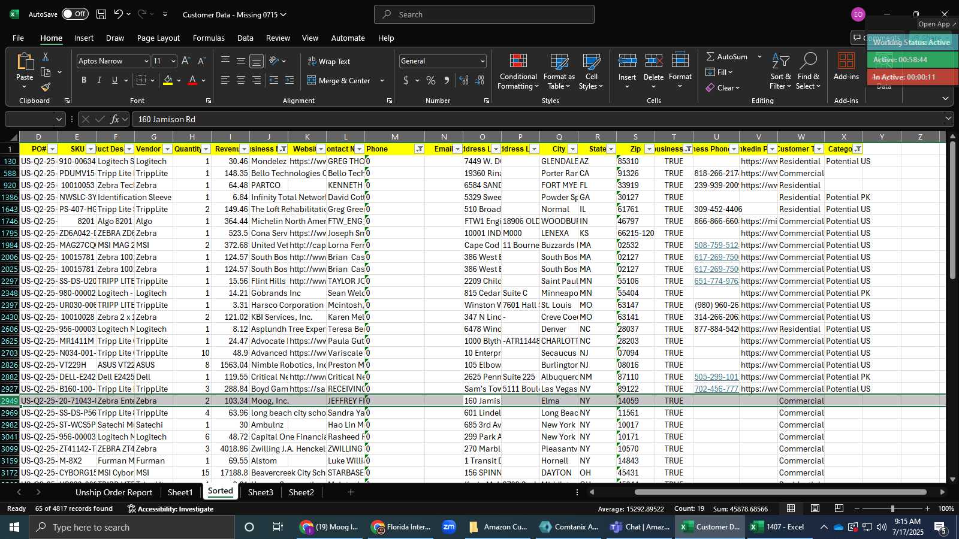Click Merge & Center button

(x=340, y=81)
